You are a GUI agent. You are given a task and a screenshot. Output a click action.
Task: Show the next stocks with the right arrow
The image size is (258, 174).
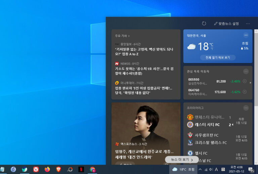click(x=250, y=83)
